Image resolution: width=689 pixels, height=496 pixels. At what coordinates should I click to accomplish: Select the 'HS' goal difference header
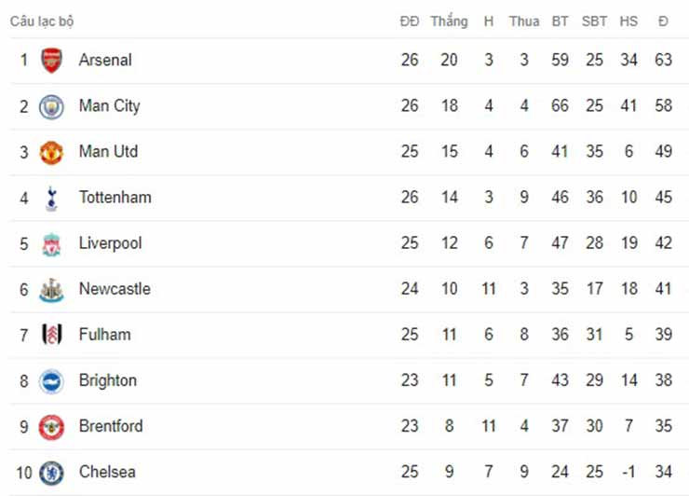[x=628, y=21]
